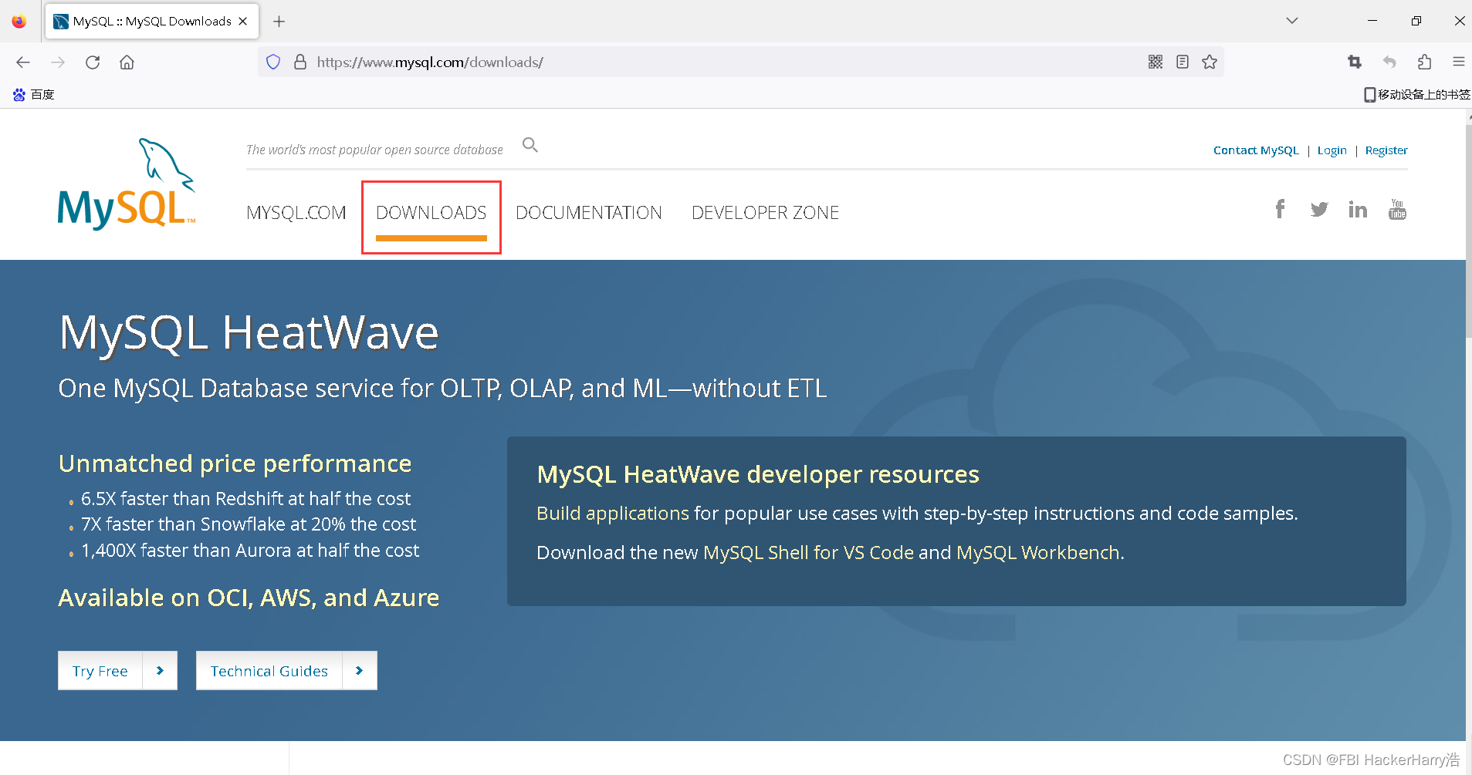Click the screenshot crop icon in toolbar
This screenshot has height=775, width=1472.
(1355, 62)
